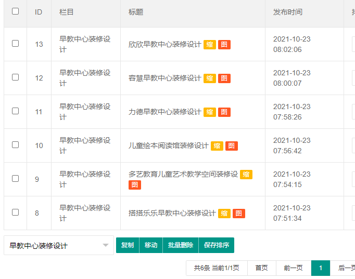Go to page 1 in pagination
Viewport: 355px width, 279px height.
point(320,268)
